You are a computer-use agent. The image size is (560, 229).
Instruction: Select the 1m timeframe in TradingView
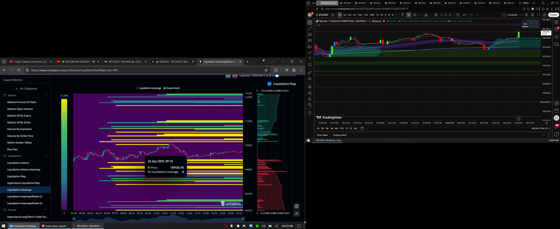pyautogui.click(x=339, y=15)
